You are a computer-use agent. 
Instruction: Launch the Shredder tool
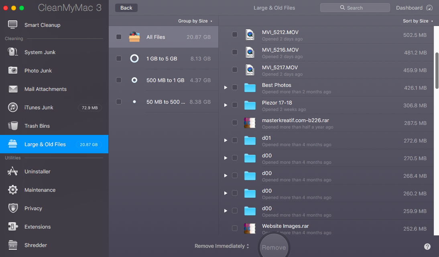coord(36,245)
